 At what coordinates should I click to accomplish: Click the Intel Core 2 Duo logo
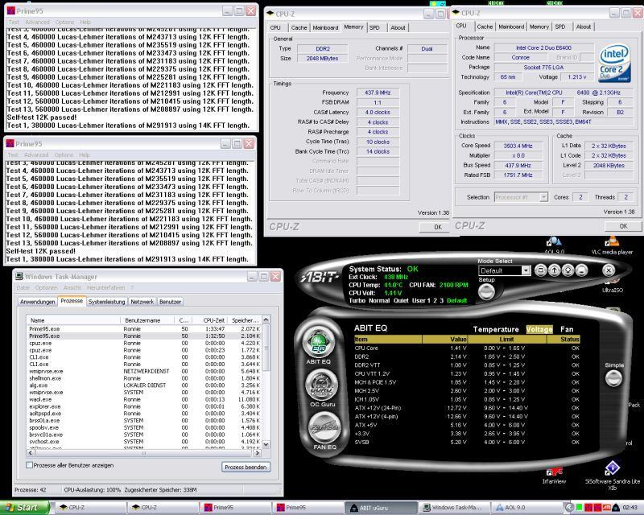click(614, 64)
